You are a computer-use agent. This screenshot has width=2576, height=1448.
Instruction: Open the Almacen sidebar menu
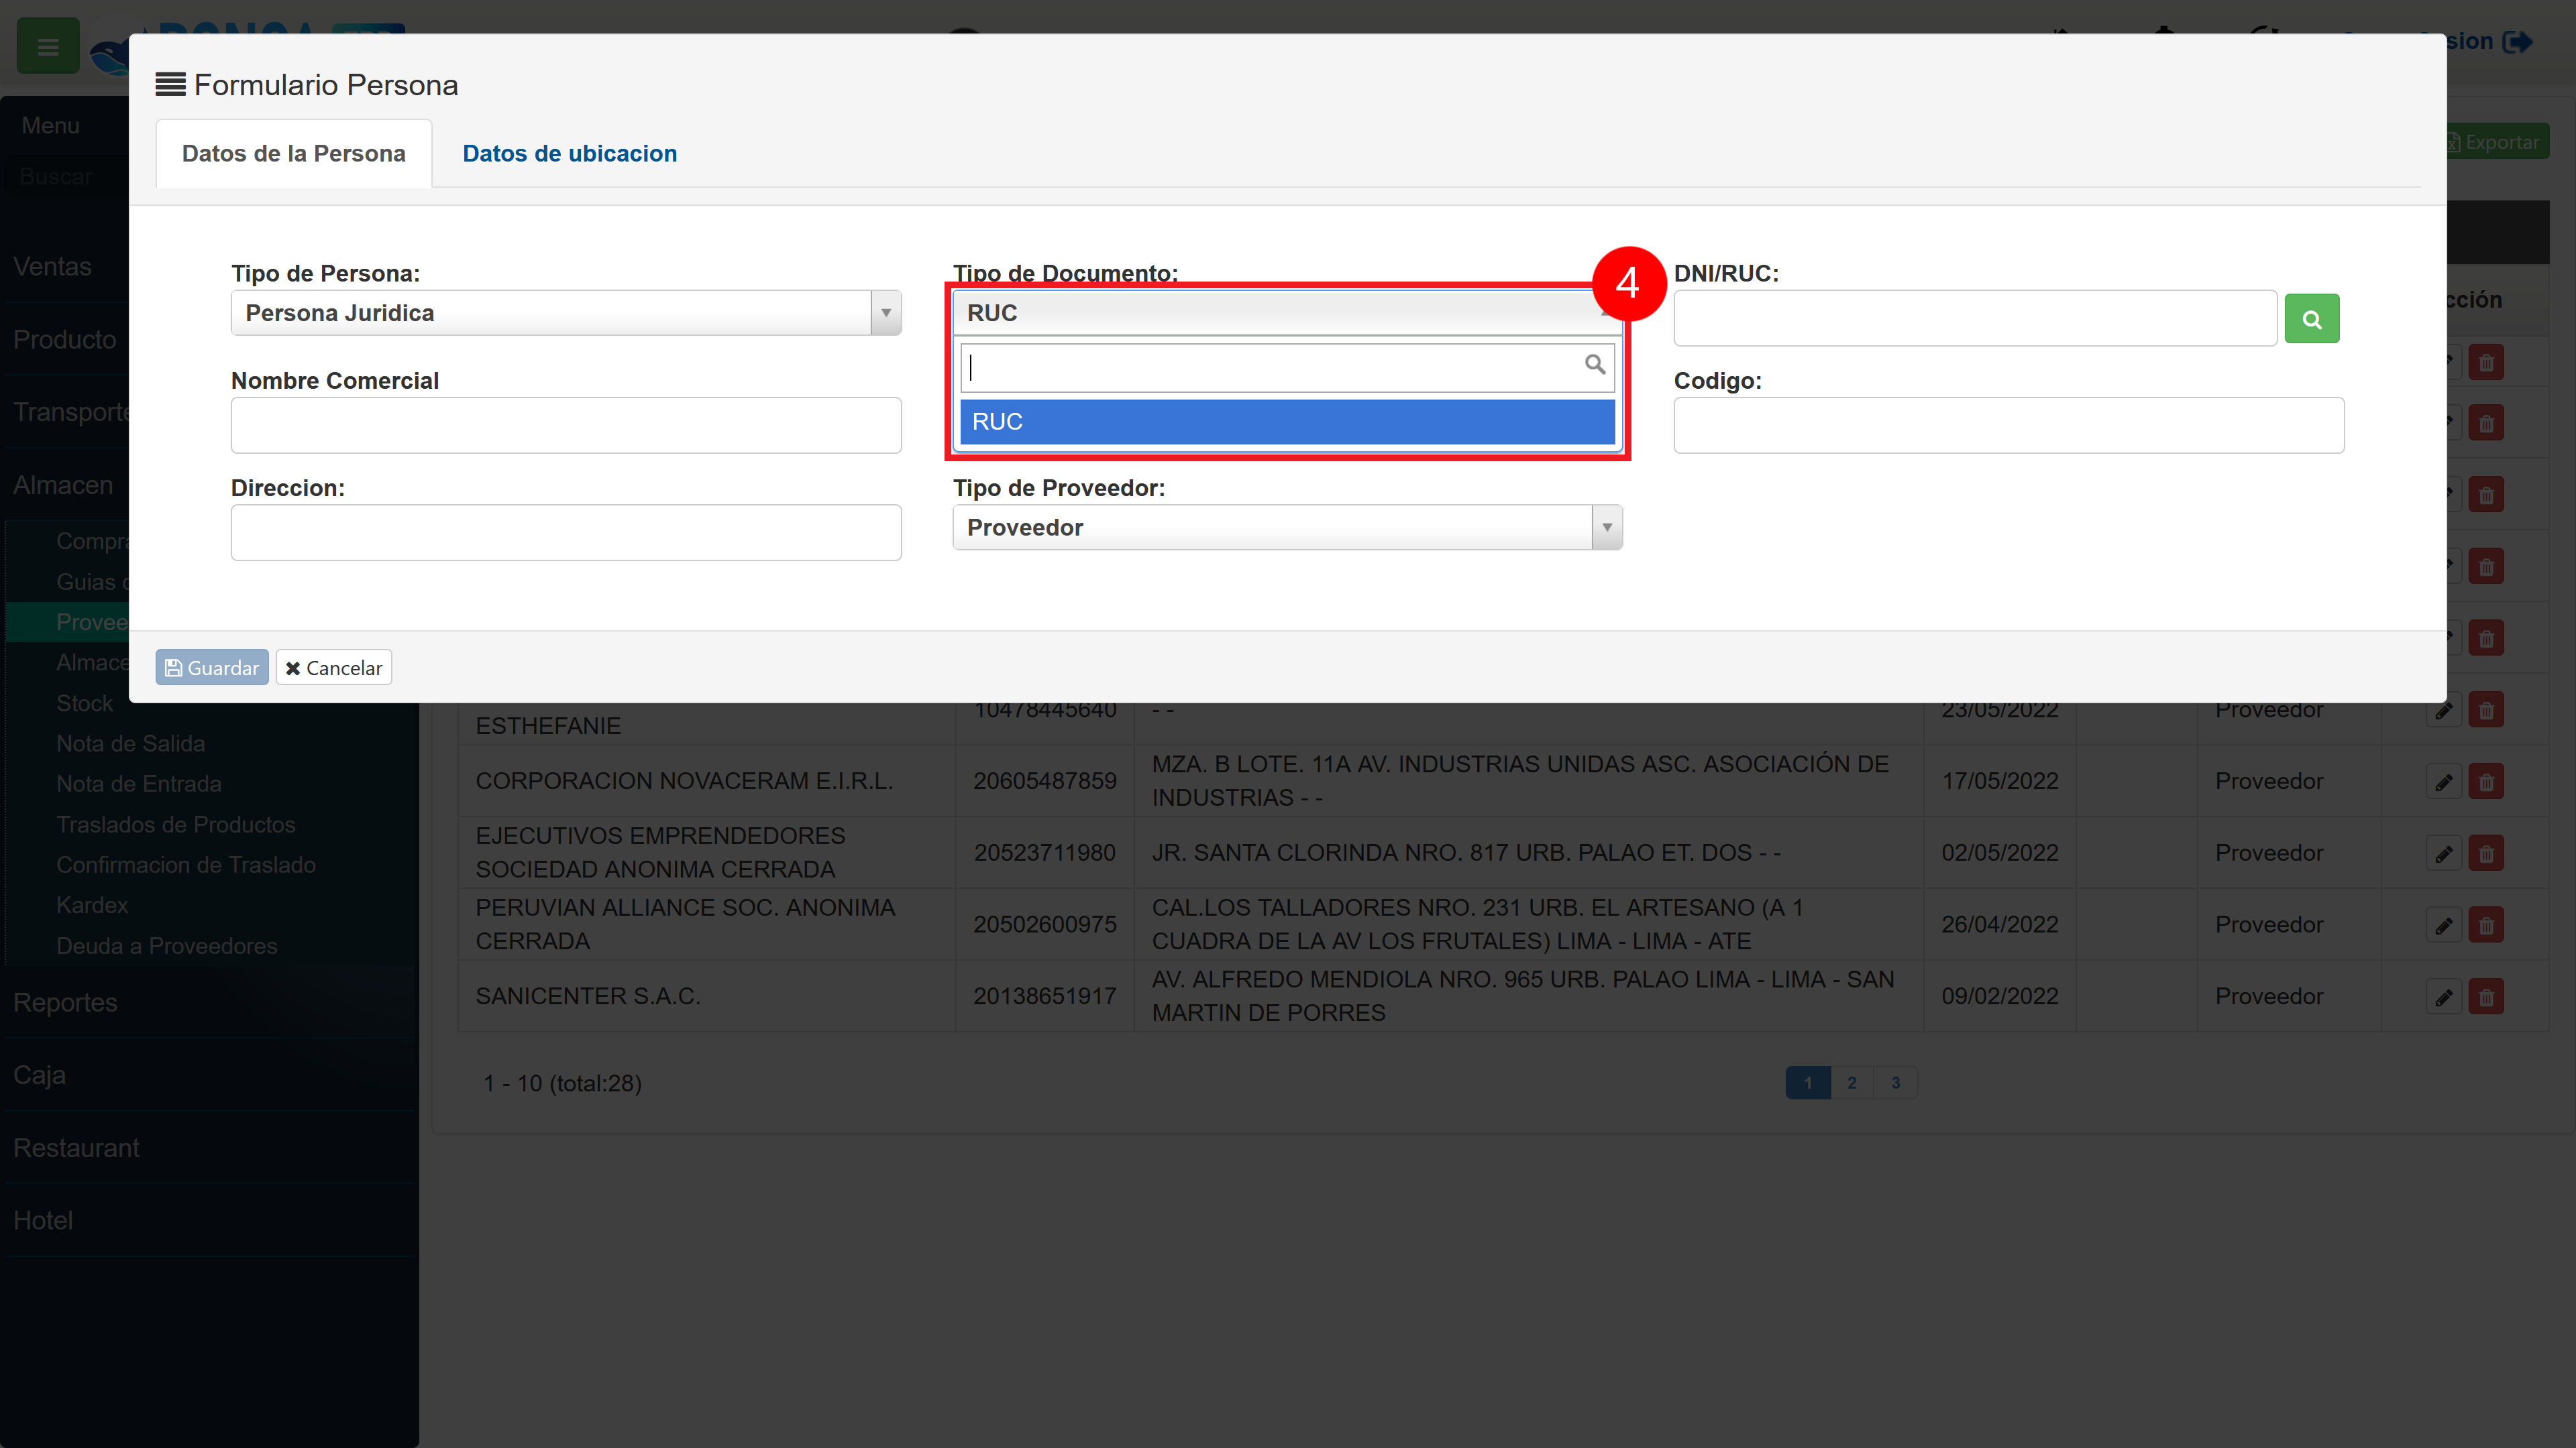(63, 485)
